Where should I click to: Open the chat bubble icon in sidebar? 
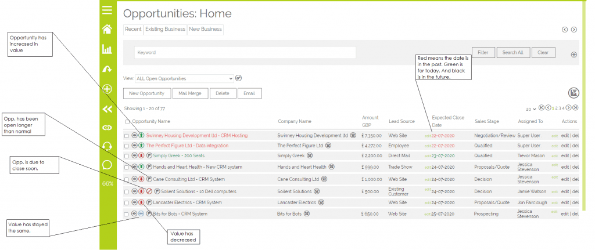(x=107, y=165)
